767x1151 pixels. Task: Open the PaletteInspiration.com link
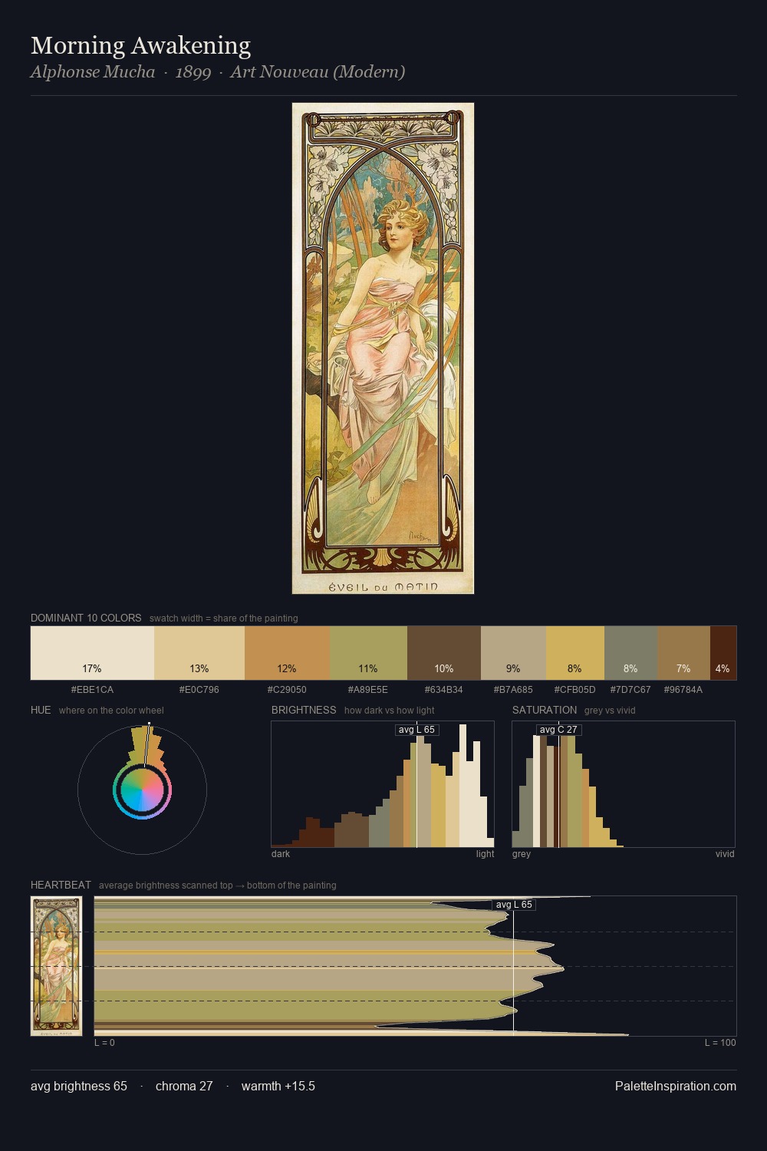(676, 1086)
